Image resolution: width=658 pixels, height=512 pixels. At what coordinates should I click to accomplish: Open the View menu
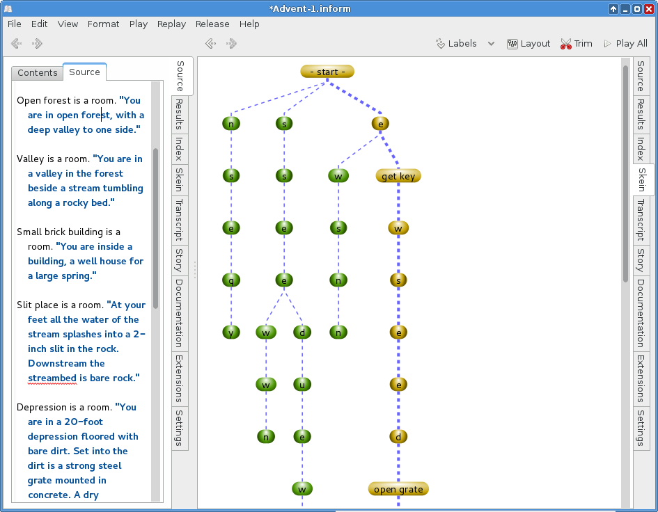68,24
